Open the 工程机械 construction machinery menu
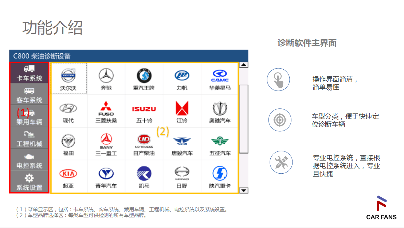This screenshot has height=228, width=404. point(30,138)
